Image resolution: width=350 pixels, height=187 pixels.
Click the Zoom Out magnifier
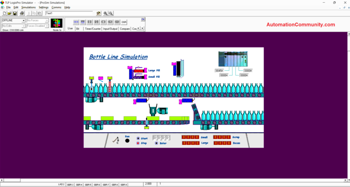point(111,14)
